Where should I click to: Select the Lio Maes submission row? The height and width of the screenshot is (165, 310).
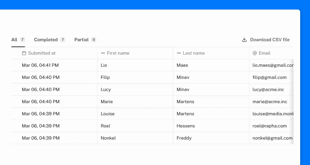pos(152,65)
